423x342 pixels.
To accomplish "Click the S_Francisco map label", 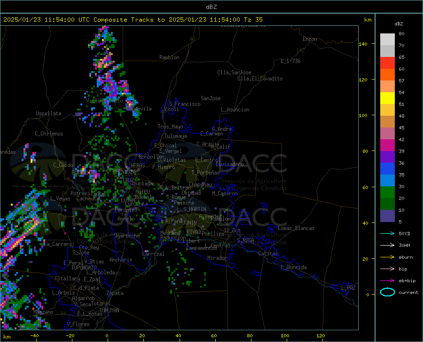I will tap(185, 104).
